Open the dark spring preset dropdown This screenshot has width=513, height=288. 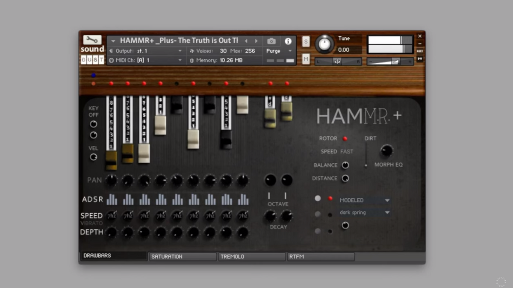(365, 212)
